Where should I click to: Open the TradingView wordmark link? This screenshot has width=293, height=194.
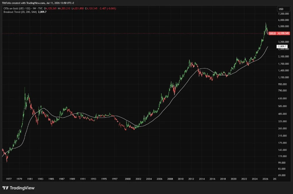(22, 188)
